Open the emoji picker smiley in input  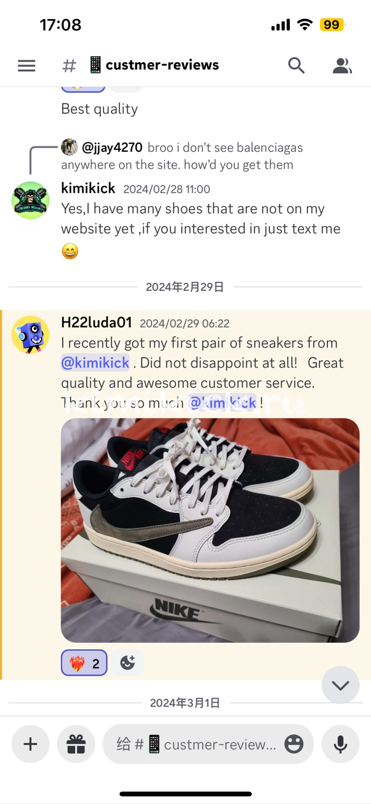(294, 744)
